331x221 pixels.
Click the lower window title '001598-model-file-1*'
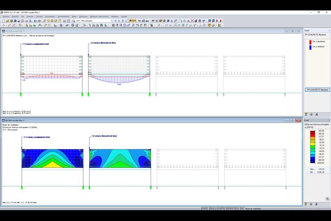point(15,121)
